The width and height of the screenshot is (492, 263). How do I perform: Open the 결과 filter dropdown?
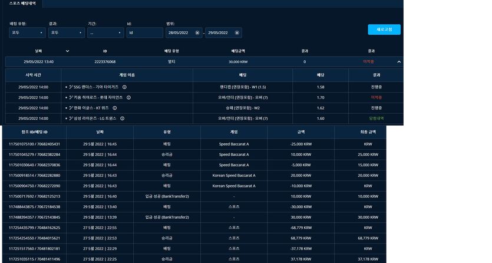tap(67, 32)
